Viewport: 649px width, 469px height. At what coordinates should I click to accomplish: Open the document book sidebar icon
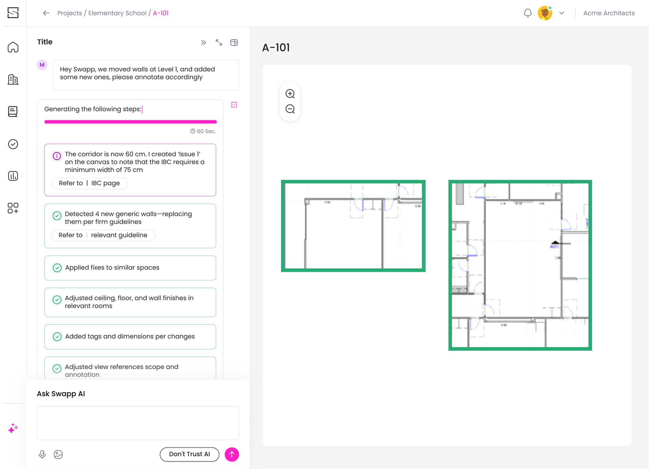tap(13, 112)
